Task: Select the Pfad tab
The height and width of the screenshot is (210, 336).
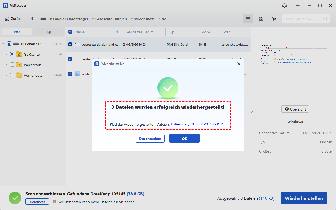Action: tap(17, 32)
